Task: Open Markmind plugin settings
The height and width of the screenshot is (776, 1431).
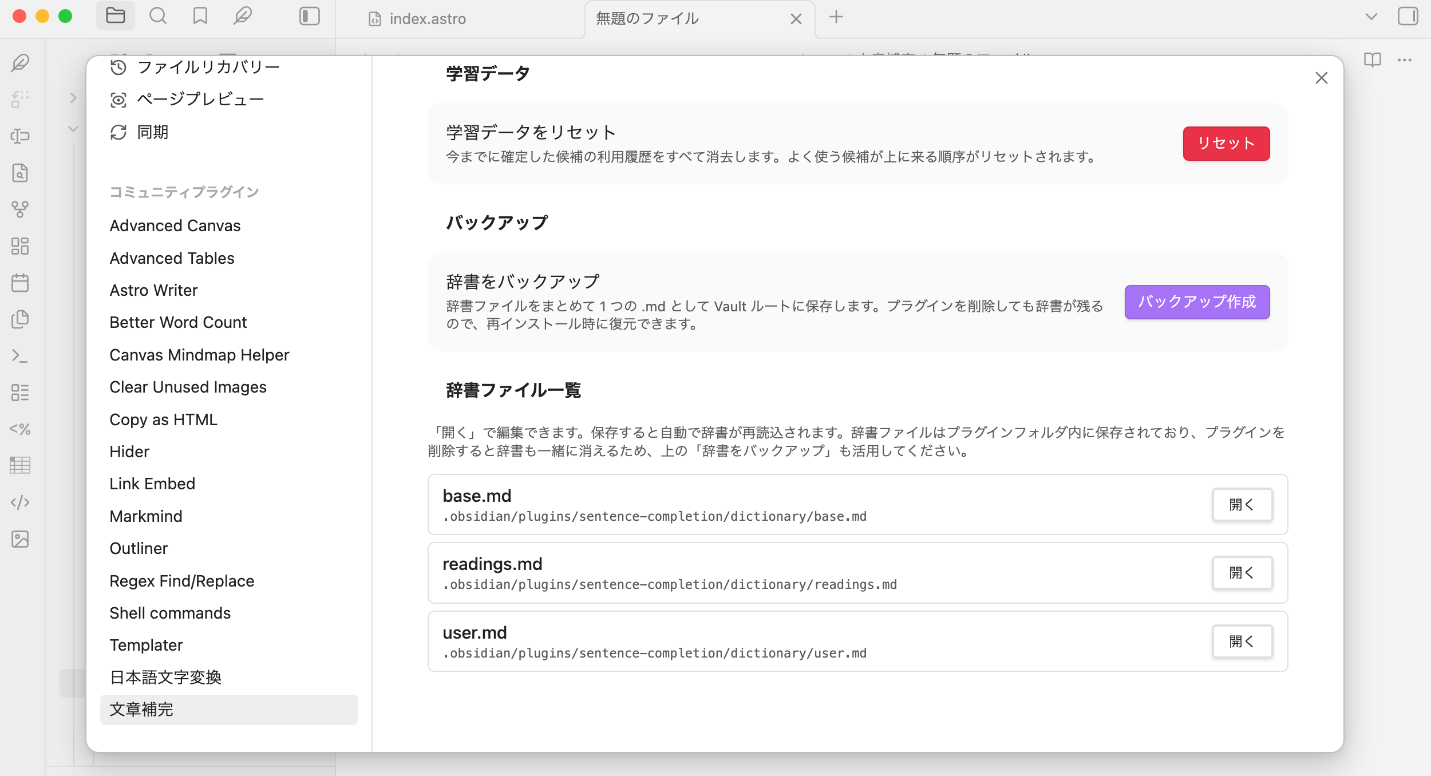Action: [229, 516]
